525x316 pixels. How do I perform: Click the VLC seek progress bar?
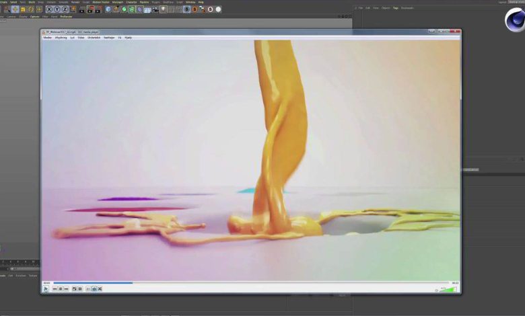251,283
